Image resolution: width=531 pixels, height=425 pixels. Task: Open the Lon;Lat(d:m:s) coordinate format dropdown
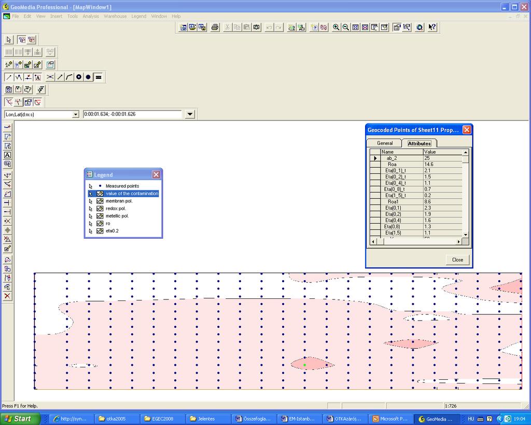coord(76,115)
